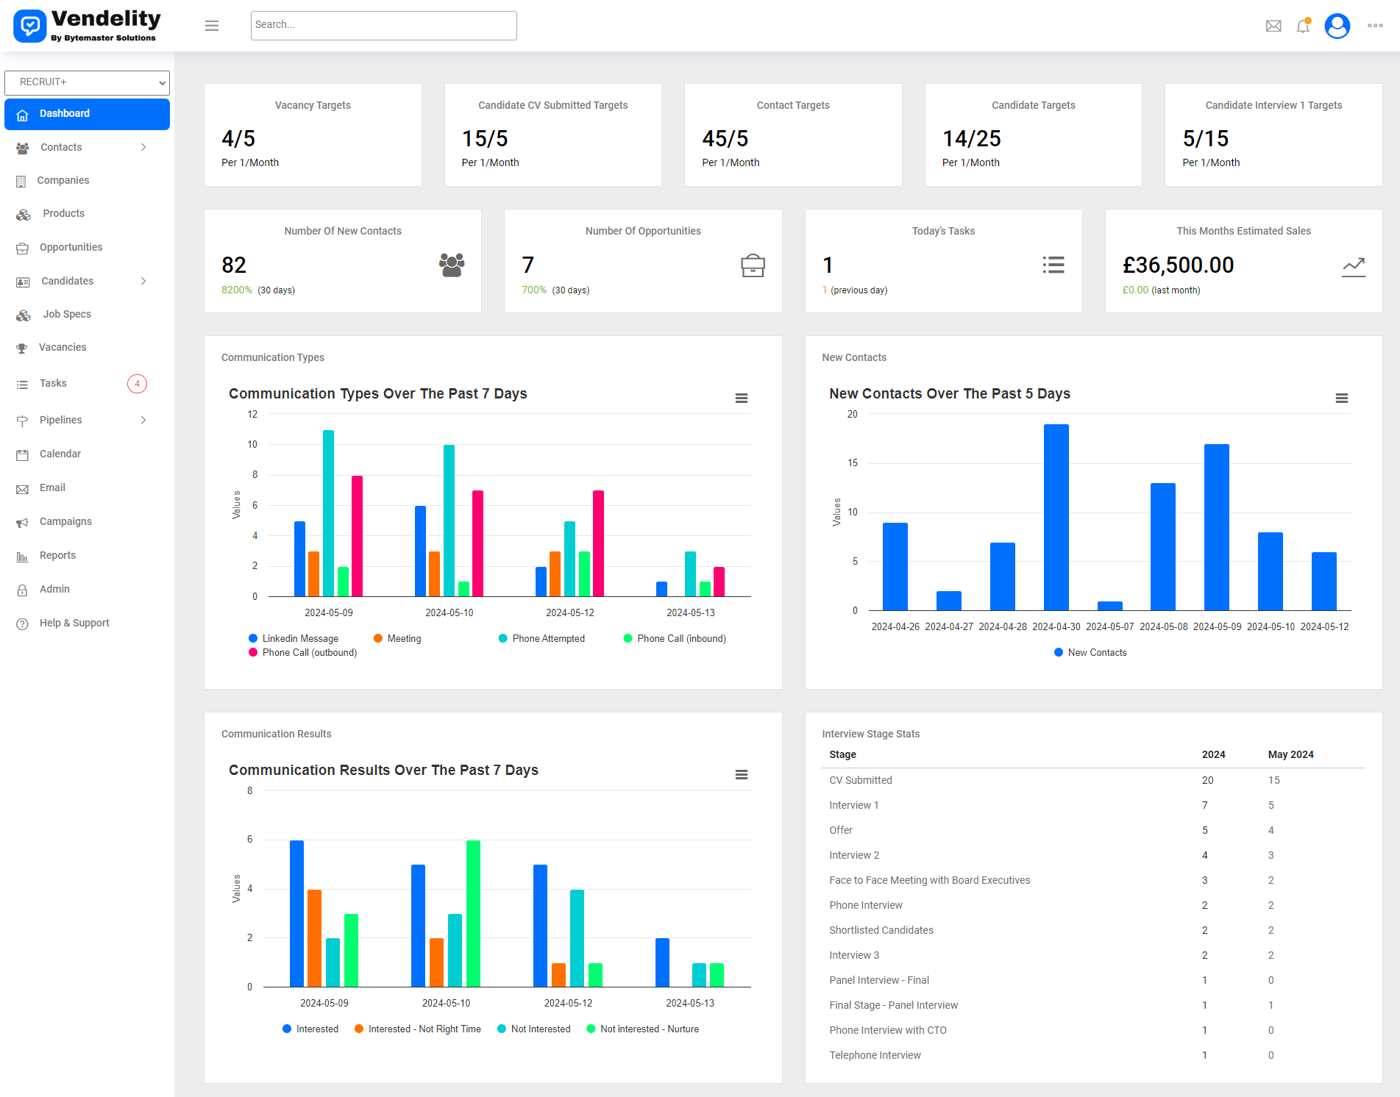Click the Calendar icon in sidebar
1400x1097 pixels.
23,454
